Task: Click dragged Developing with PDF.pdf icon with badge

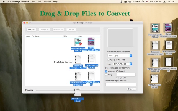Action: point(78,42)
